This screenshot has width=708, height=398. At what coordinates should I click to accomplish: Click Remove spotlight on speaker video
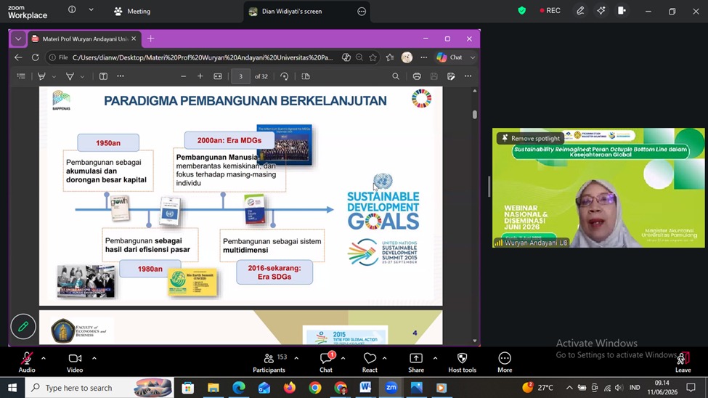coord(531,138)
